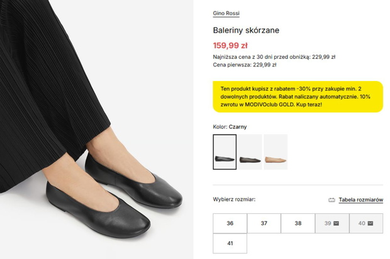The width and height of the screenshot is (390, 259).
Task: Click the red 159,99 zł price
Action: coord(230,45)
